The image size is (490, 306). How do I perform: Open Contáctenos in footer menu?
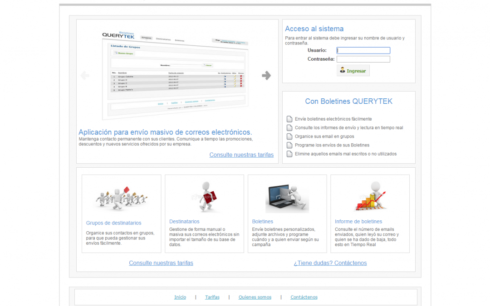[x=304, y=297]
